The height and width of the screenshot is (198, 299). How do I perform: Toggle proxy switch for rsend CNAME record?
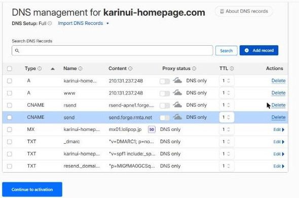[165, 106]
